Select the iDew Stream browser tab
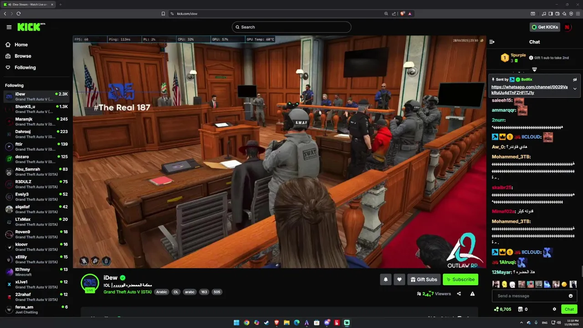The width and height of the screenshot is (583, 328). click(29, 5)
